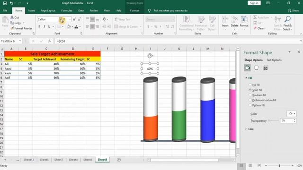The width and height of the screenshot is (303, 170).
Task: Click the Share button
Action: (x=293, y=10)
